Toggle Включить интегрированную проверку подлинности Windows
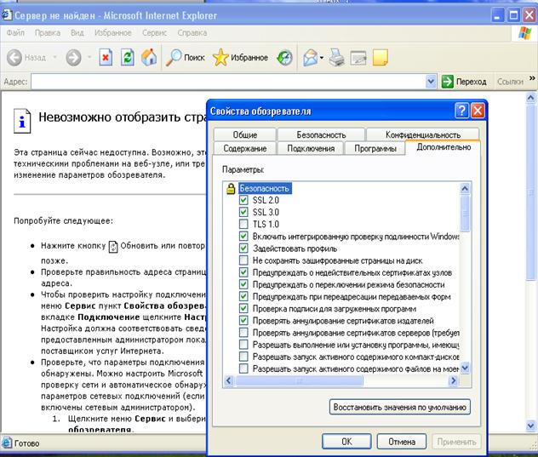538x457 pixels. click(x=243, y=236)
